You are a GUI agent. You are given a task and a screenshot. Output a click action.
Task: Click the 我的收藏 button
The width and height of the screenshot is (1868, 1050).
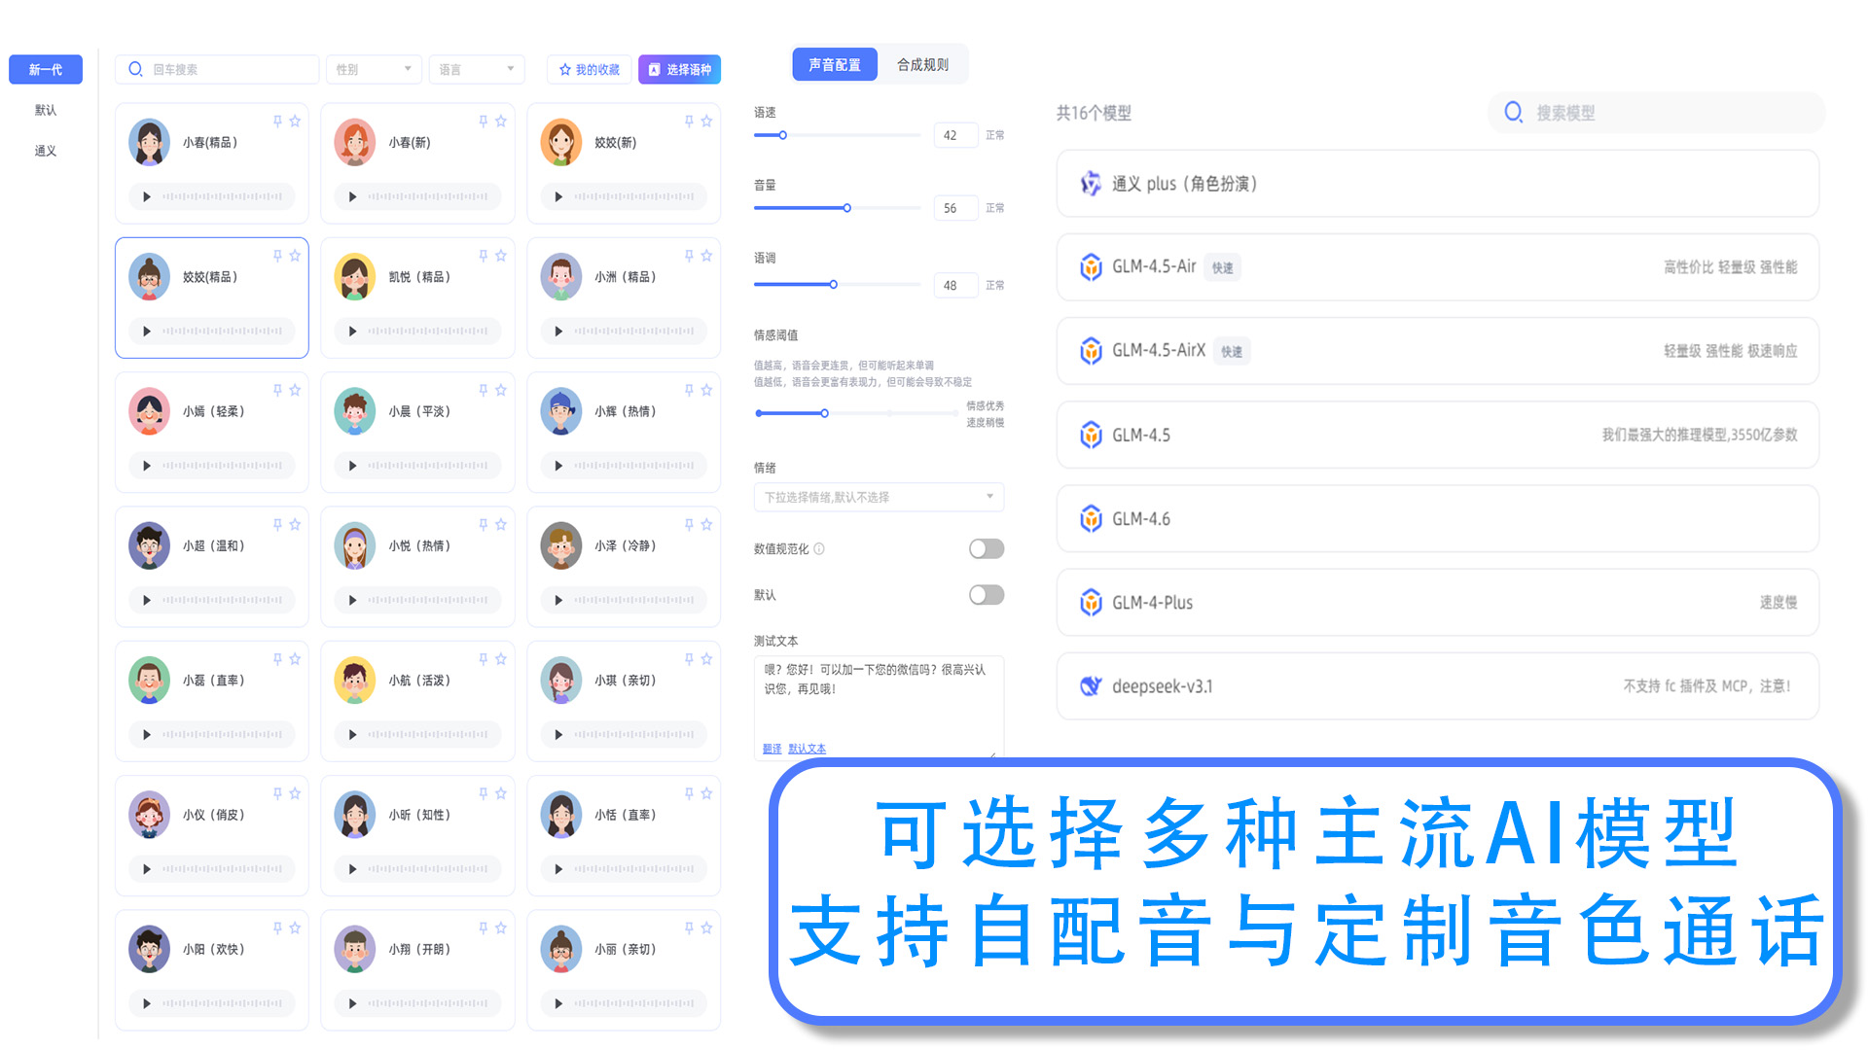tap(589, 69)
